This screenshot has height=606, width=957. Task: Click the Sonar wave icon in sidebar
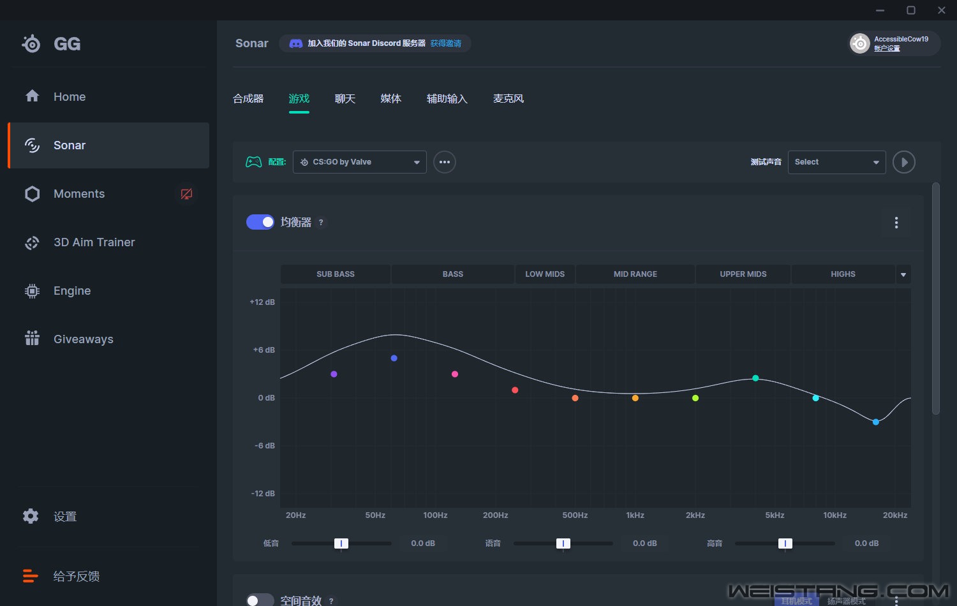tap(32, 145)
